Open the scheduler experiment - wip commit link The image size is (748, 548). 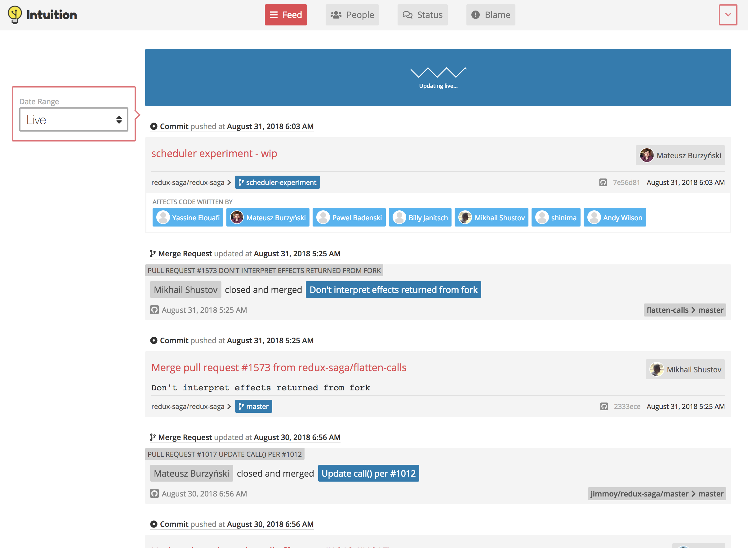pyautogui.click(x=214, y=154)
